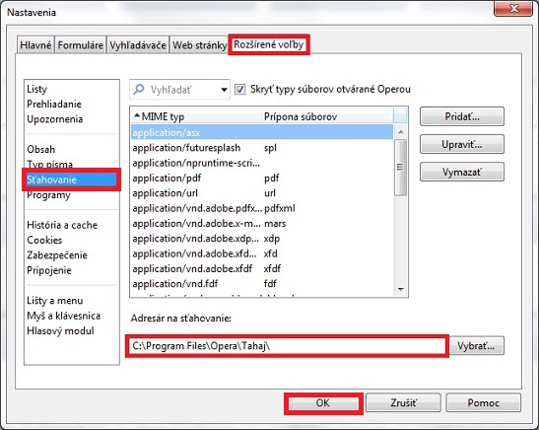The height and width of the screenshot is (430, 539).
Task: Open the Vyhľadávače tab
Action: (138, 45)
